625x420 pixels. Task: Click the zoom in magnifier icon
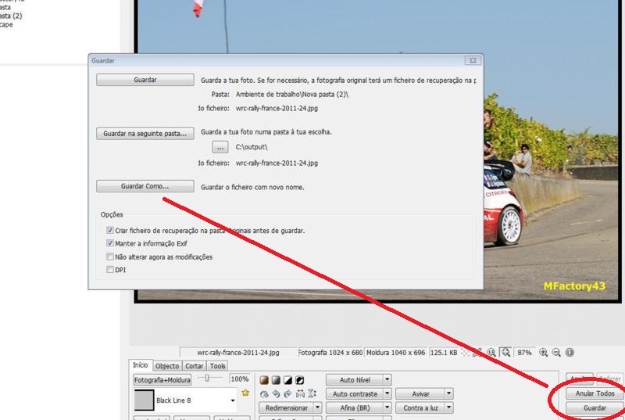[543, 352]
